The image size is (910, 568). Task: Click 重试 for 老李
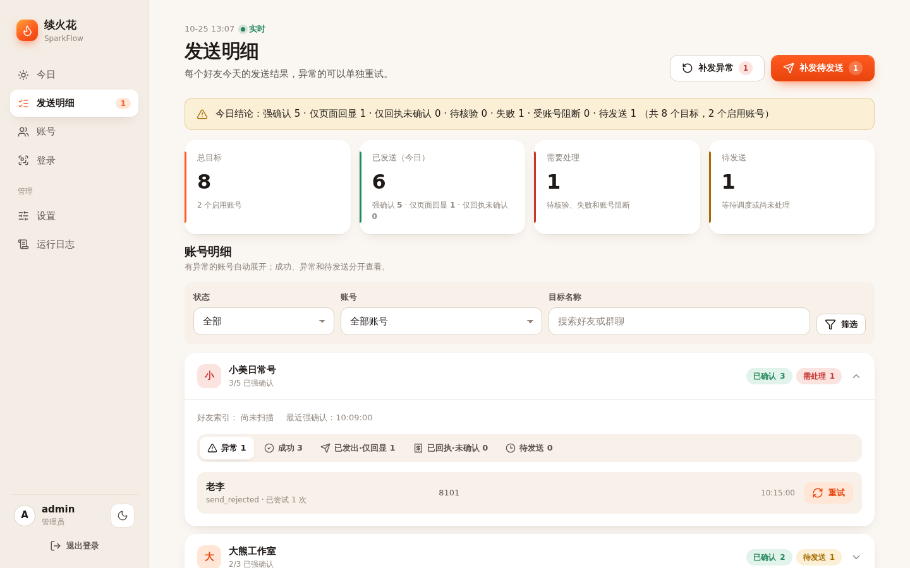828,493
